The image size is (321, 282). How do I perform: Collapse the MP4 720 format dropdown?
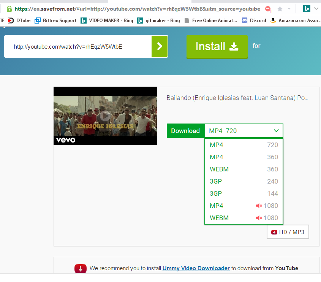click(244, 131)
